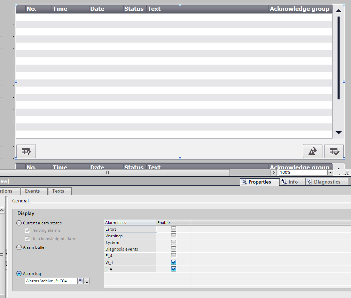Toggle the Unacknowledged alarms checkbox
351x298 pixels.
tap(27, 239)
